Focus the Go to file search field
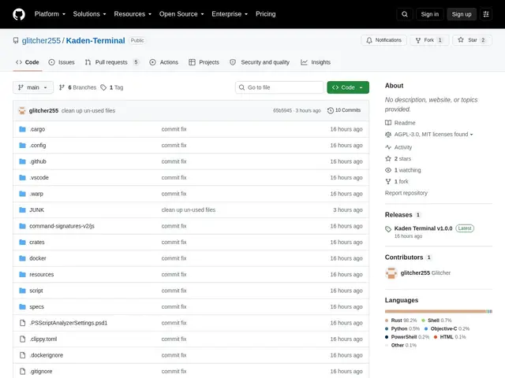505x378 pixels. pyautogui.click(x=279, y=87)
